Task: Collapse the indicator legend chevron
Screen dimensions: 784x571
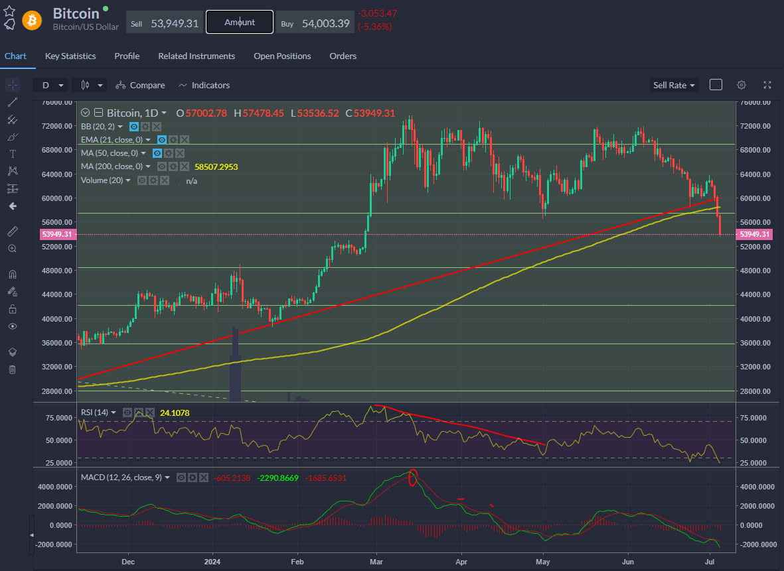Action: (86, 113)
